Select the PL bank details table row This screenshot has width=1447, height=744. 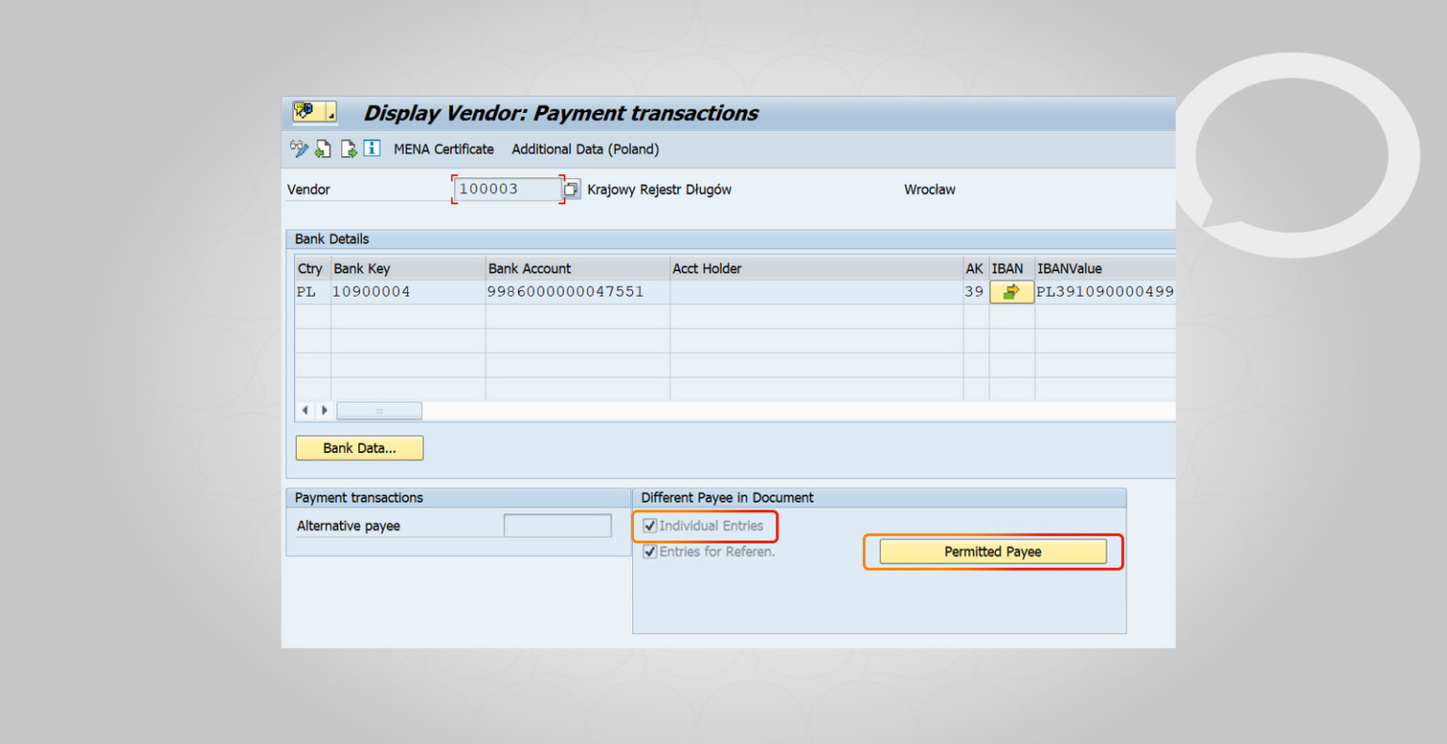pos(565,292)
